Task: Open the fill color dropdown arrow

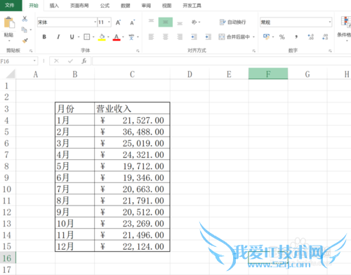Action: pyautogui.click(x=108, y=36)
